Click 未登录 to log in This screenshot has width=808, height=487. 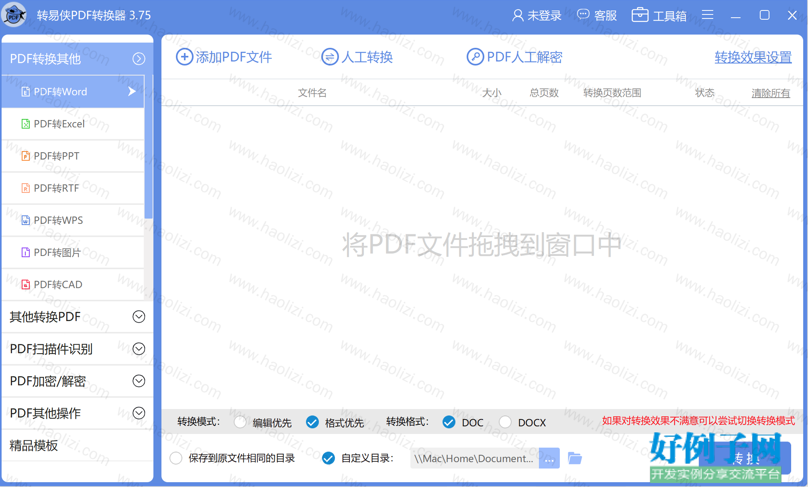544,16
